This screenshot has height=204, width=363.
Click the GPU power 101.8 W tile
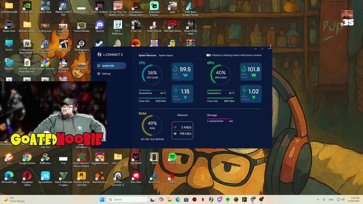[251, 72]
